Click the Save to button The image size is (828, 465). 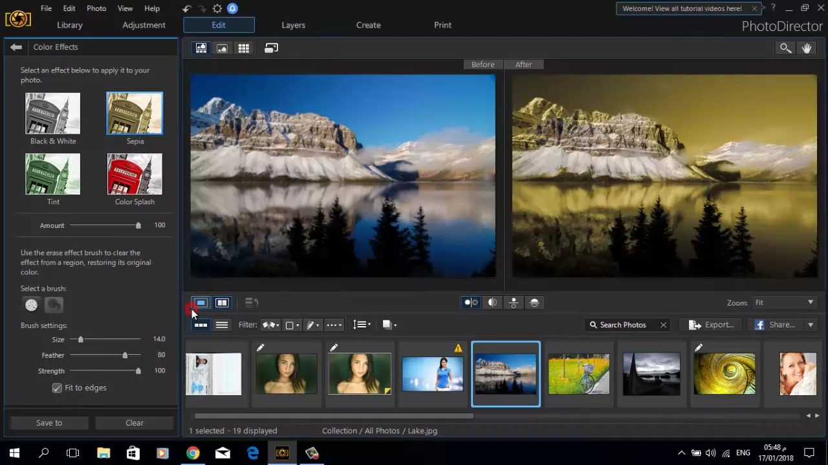coord(49,423)
